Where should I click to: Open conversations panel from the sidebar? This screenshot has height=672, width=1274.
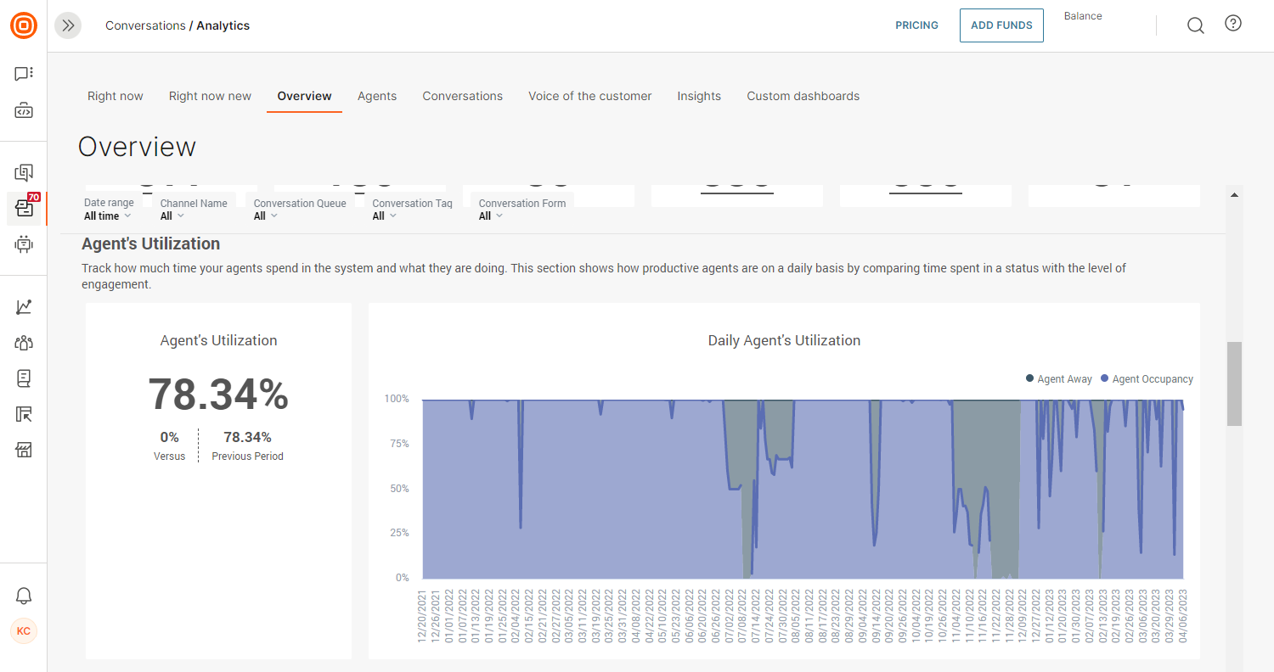23,171
